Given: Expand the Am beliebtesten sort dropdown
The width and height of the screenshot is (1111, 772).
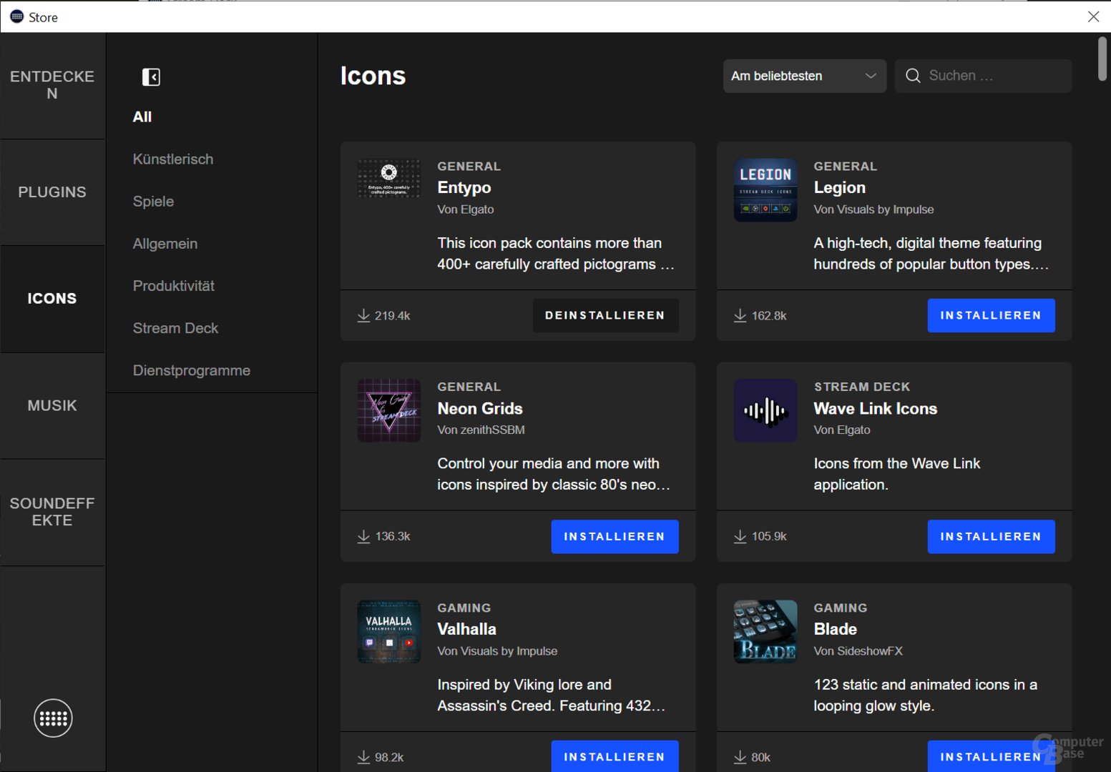Looking at the screenshot, I should coord(804,76).
